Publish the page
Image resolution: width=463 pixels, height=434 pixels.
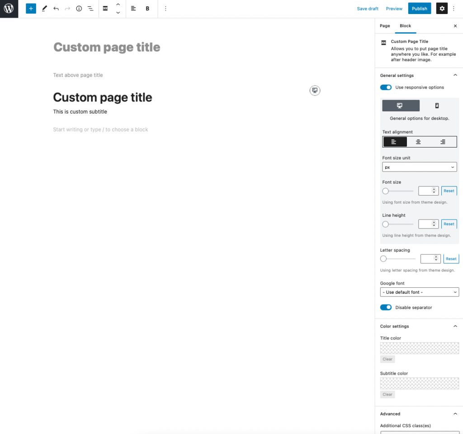tap(419, 8)
